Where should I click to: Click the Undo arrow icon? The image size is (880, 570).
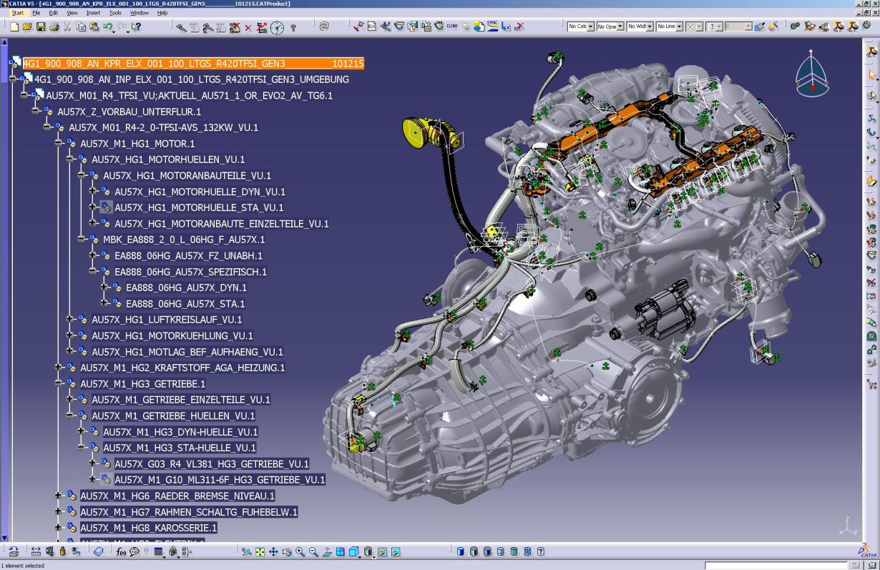tap(108, 26)
